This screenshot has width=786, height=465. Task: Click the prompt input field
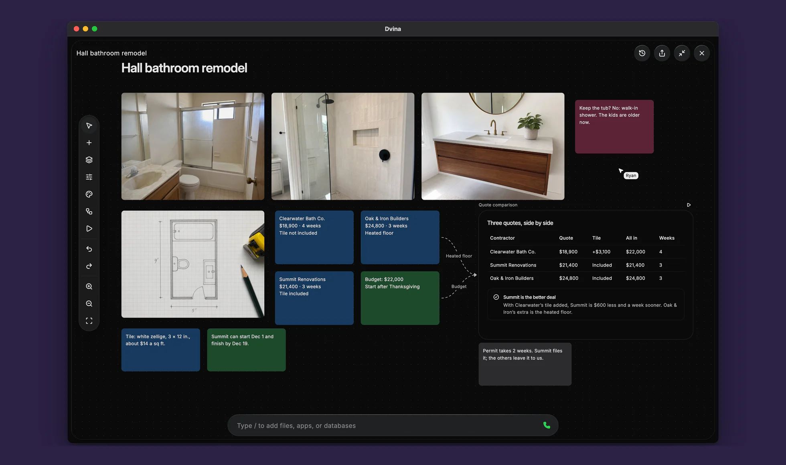click(x=393, y=425)
